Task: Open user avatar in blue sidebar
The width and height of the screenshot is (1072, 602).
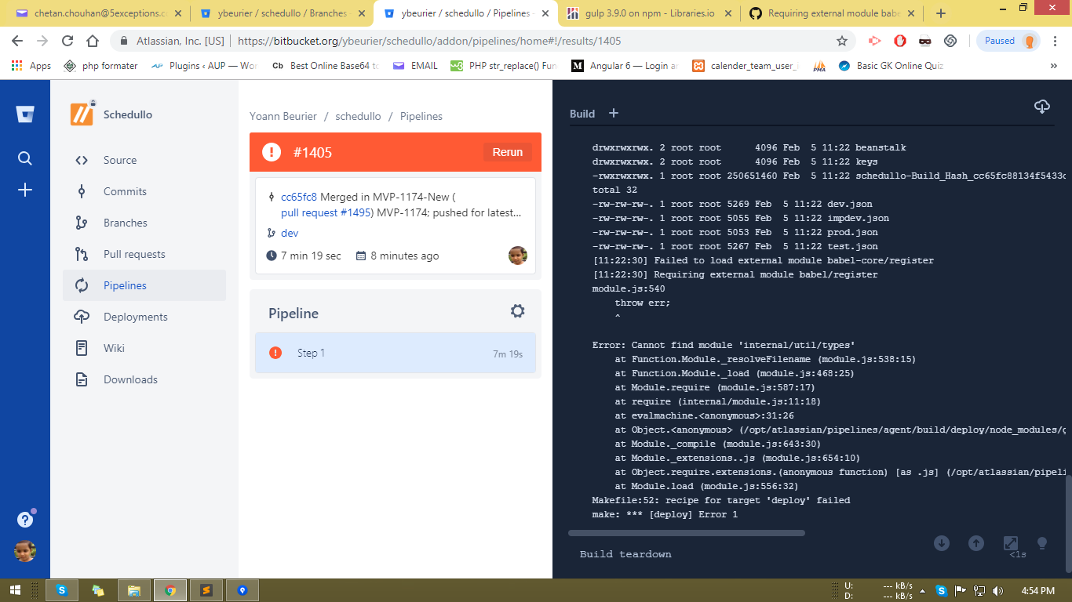Action: [x=25, y=551]
